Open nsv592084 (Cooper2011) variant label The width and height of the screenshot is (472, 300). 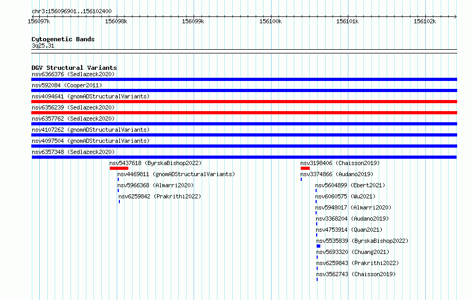point(67,85)
